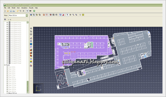Select the arrow selection tool

[67, 15]
